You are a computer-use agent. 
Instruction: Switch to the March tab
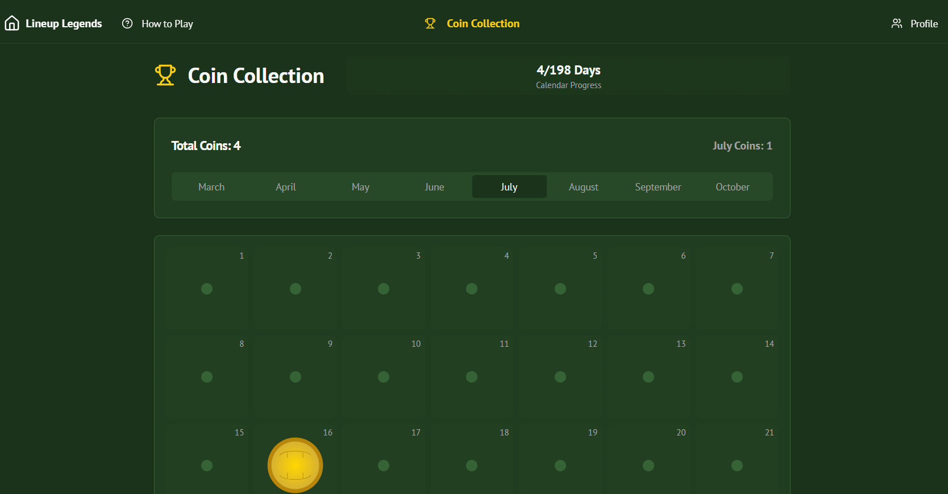point(211,187)
